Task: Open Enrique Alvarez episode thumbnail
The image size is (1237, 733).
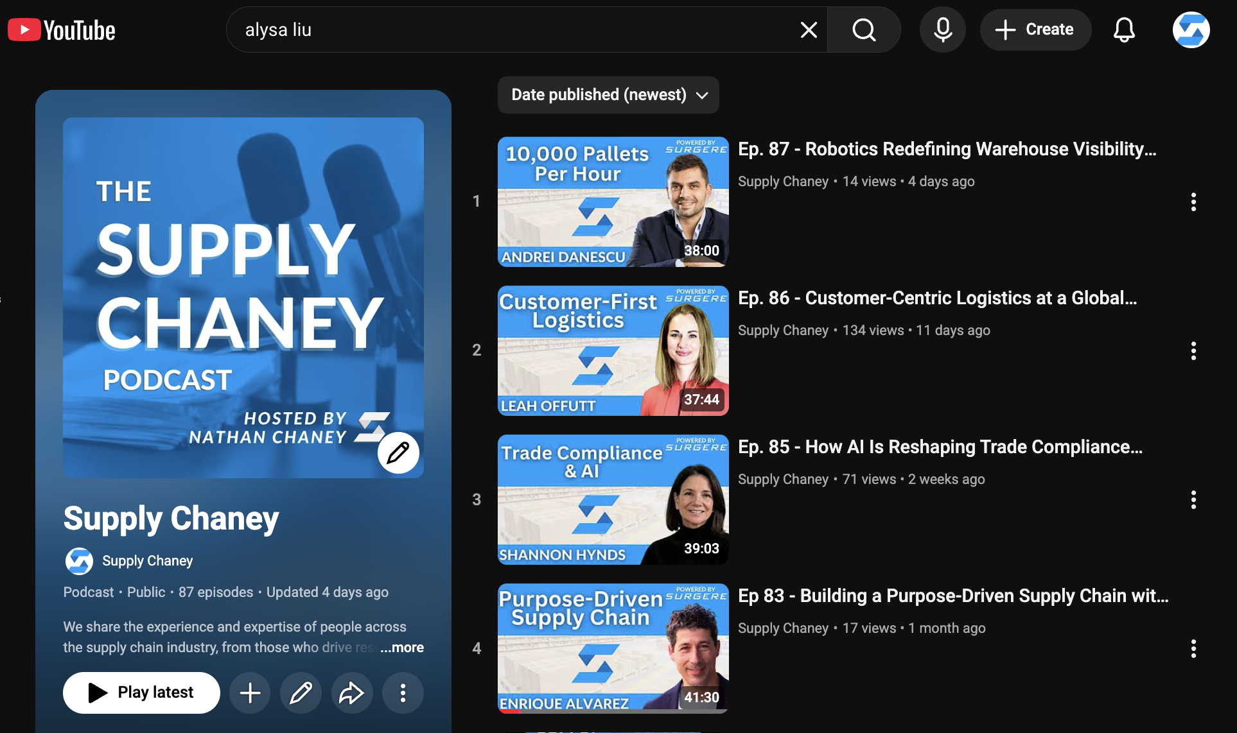Action: 613,648
